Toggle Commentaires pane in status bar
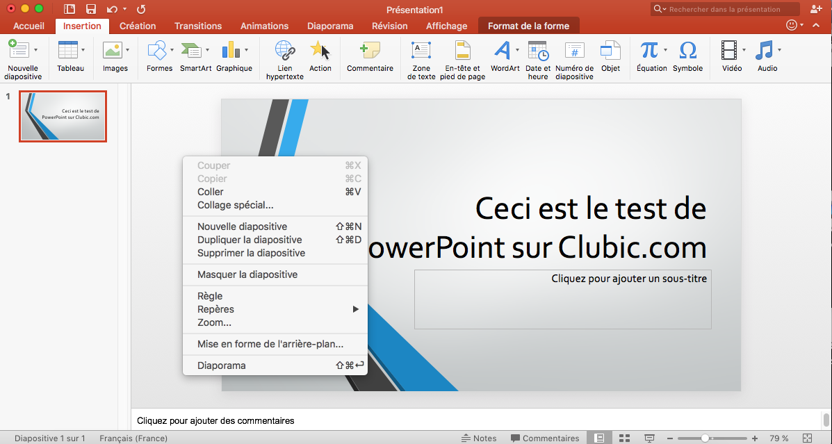The image size is (832, 444). [545, 438]
